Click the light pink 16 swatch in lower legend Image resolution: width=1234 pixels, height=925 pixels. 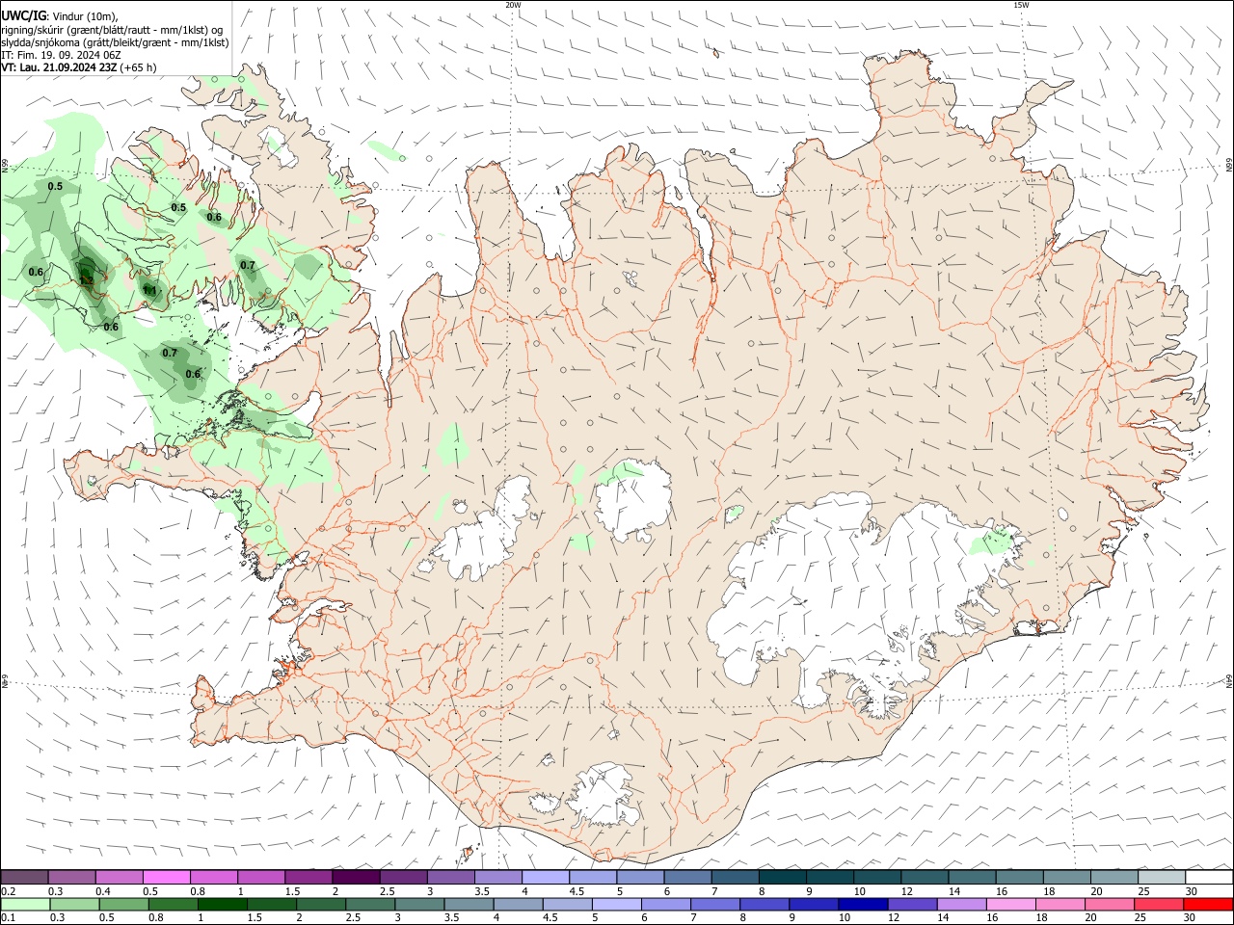1011,905
